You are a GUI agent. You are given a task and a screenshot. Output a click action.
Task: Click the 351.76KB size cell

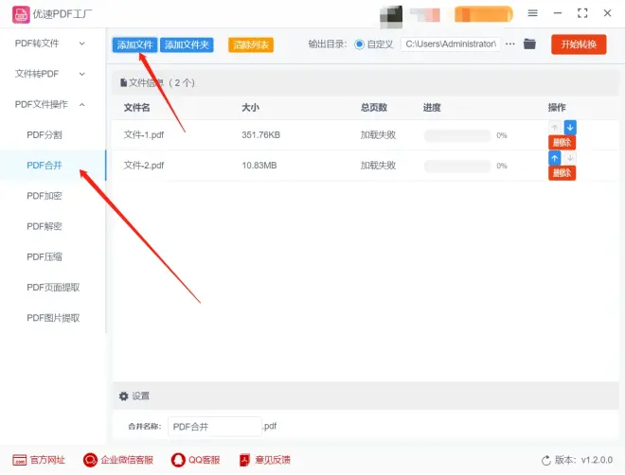261,135
